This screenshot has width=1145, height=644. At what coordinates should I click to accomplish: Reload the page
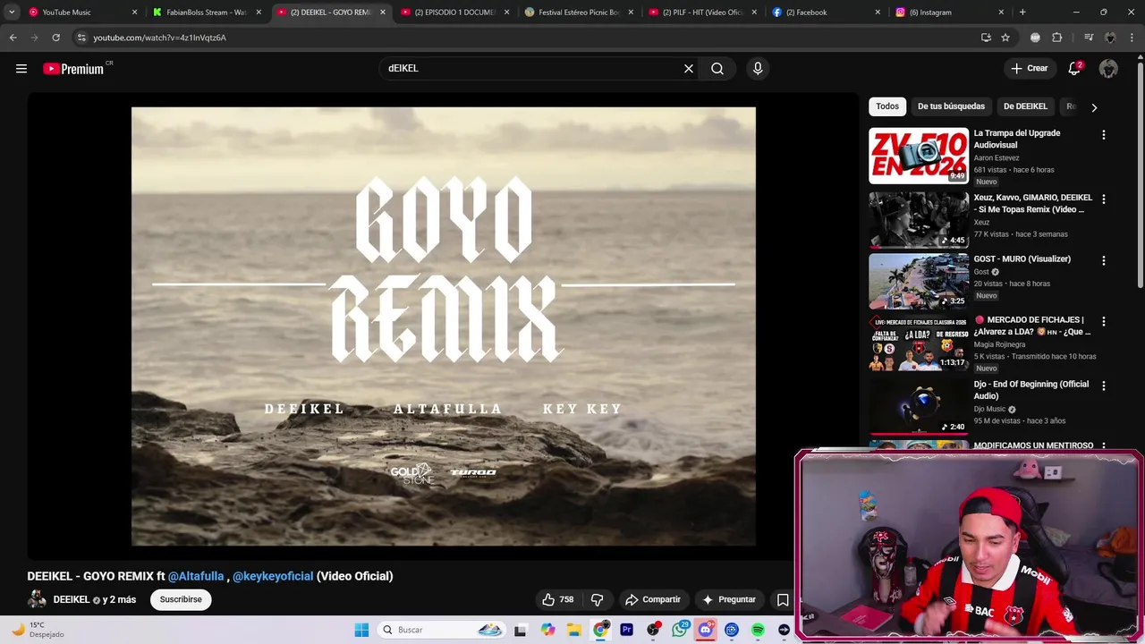[55, 38]
